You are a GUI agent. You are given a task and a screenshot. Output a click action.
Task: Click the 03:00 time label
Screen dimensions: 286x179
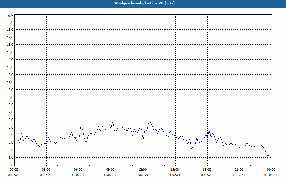46,170
